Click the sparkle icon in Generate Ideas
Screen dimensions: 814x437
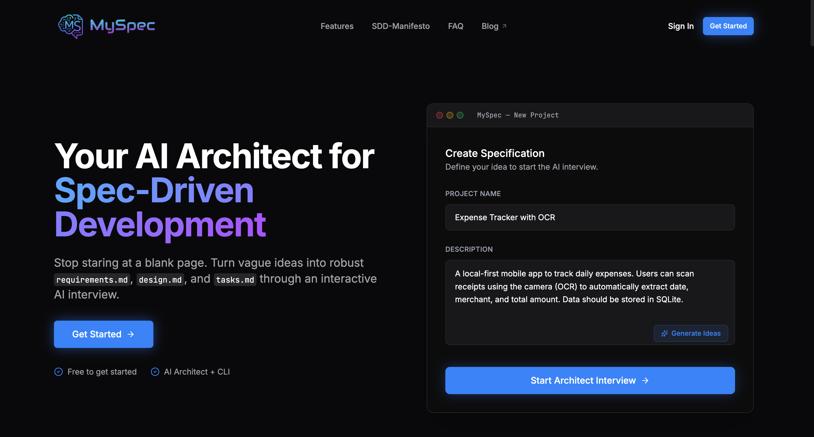click(x=664, y=333)
